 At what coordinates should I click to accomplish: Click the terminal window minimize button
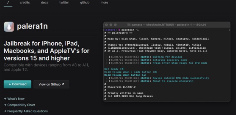pos(111,25)
